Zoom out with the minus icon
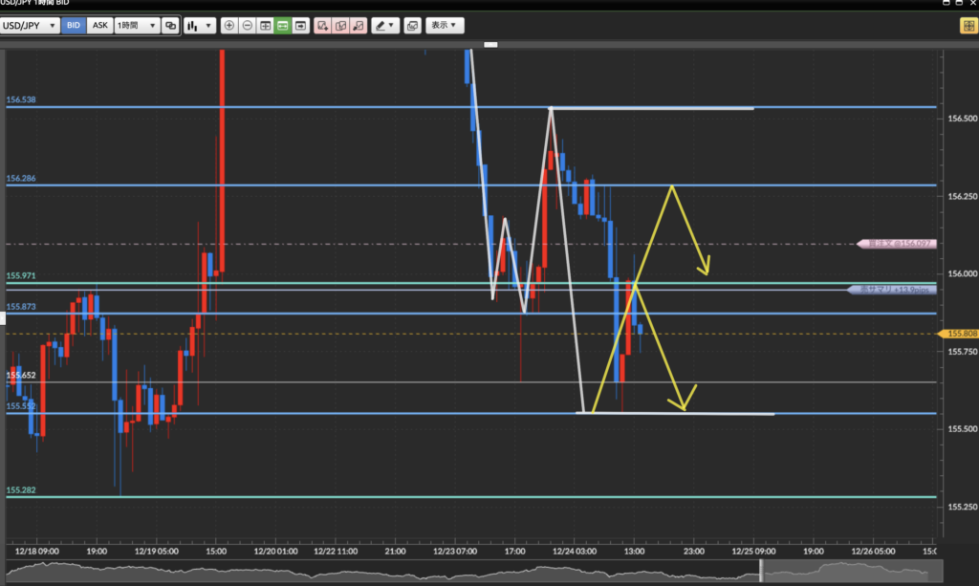The height and width of the screenshot is (586, 979). [x=248, y=26]
